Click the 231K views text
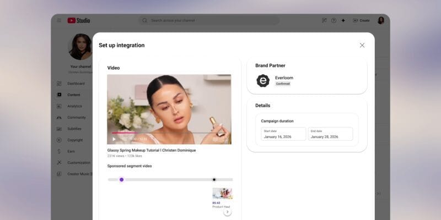Viewport: 441px width, 220px height. (116, 156)
